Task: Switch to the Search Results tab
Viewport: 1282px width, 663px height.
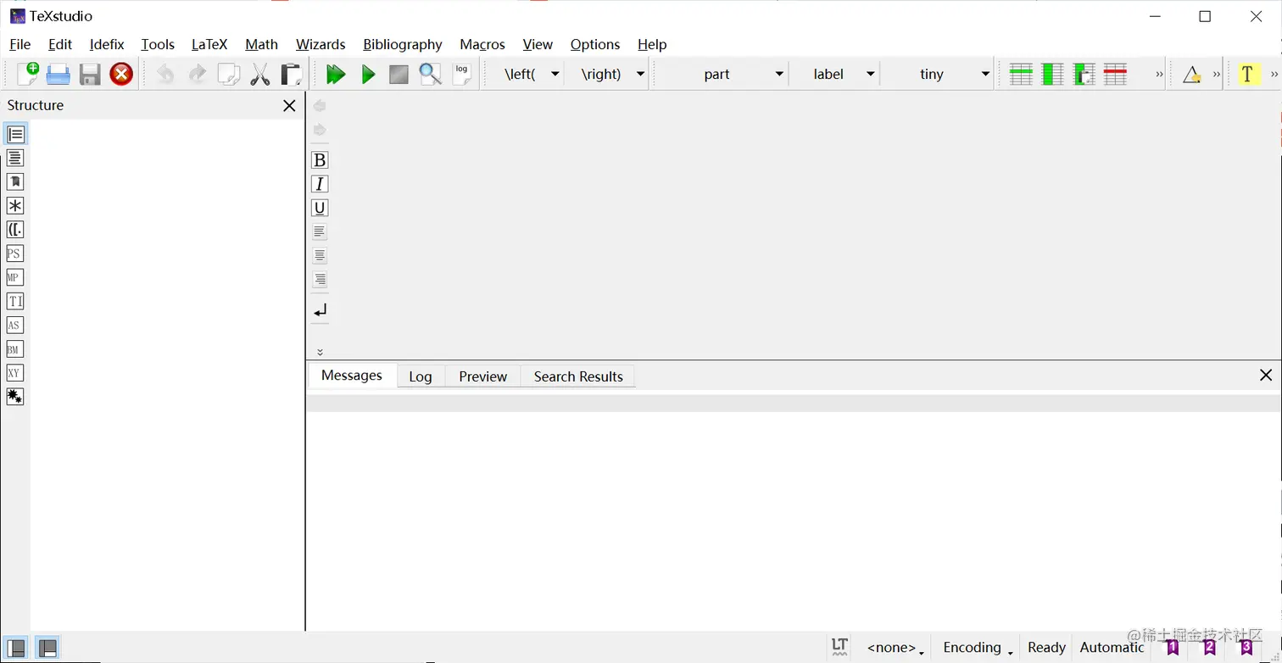Action: [578, 376]
